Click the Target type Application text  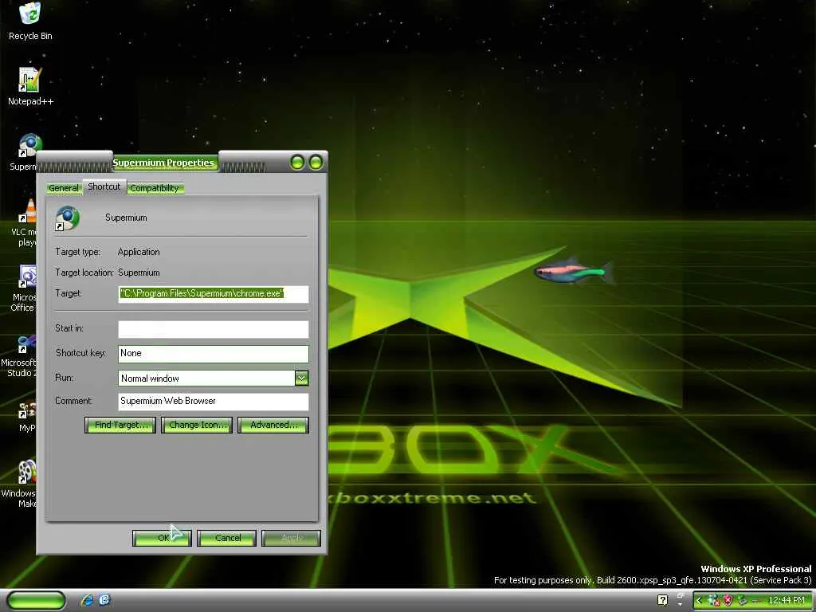(139, 252)
